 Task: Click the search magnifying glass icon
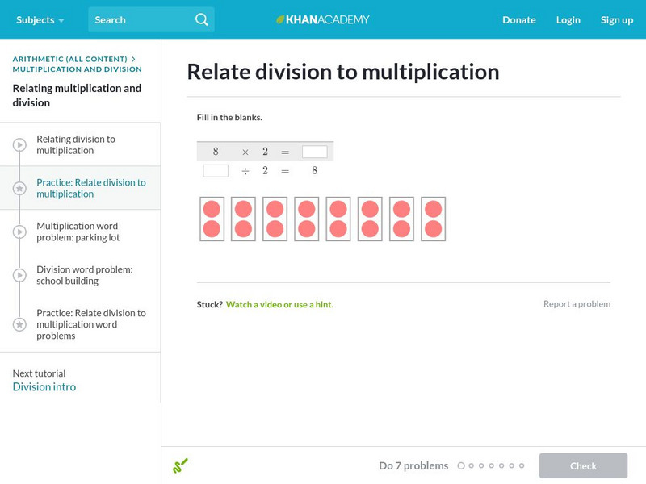(x=201, y=19)
